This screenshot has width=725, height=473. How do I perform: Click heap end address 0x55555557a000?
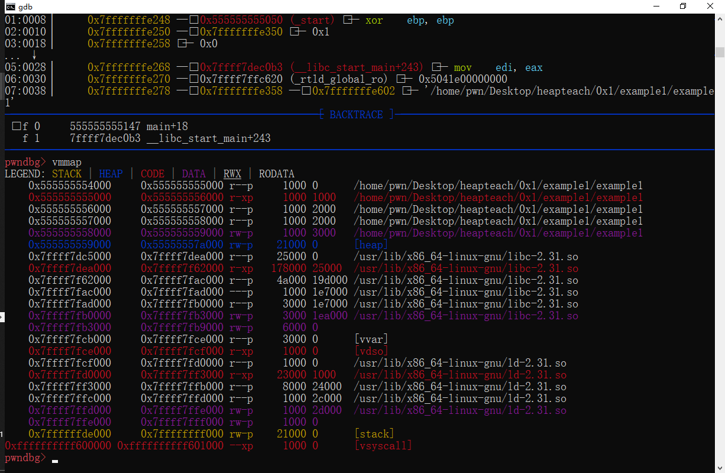click(x=182, y=245)
